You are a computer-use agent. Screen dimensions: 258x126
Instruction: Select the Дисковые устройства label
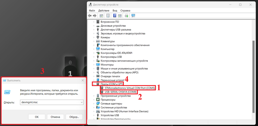[113, 26]
